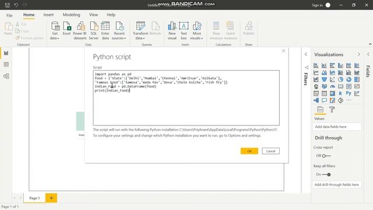
Task: Select the Page 1 tab
Action: 34,198
